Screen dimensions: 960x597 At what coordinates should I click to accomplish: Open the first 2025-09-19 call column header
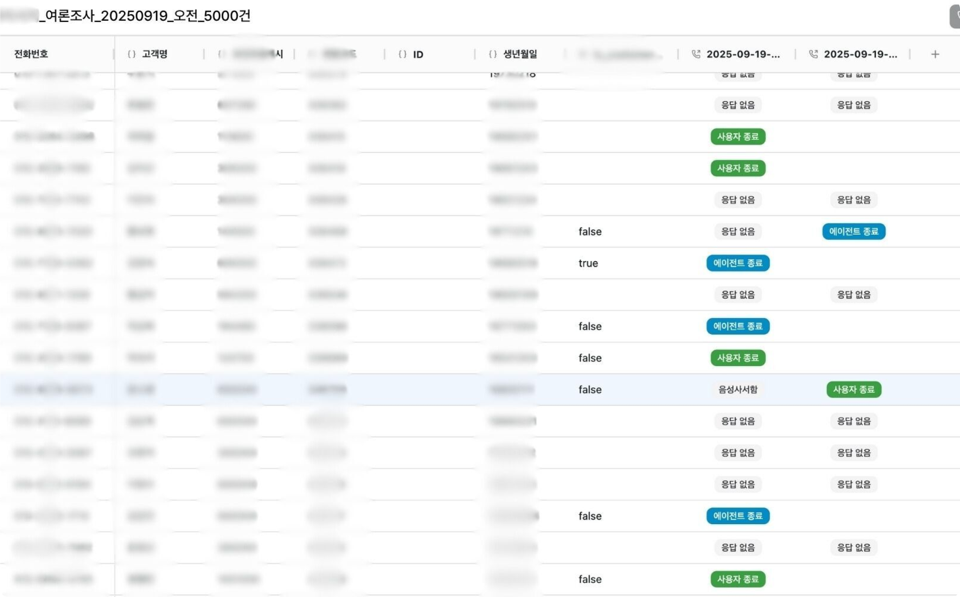pos(743,54)
